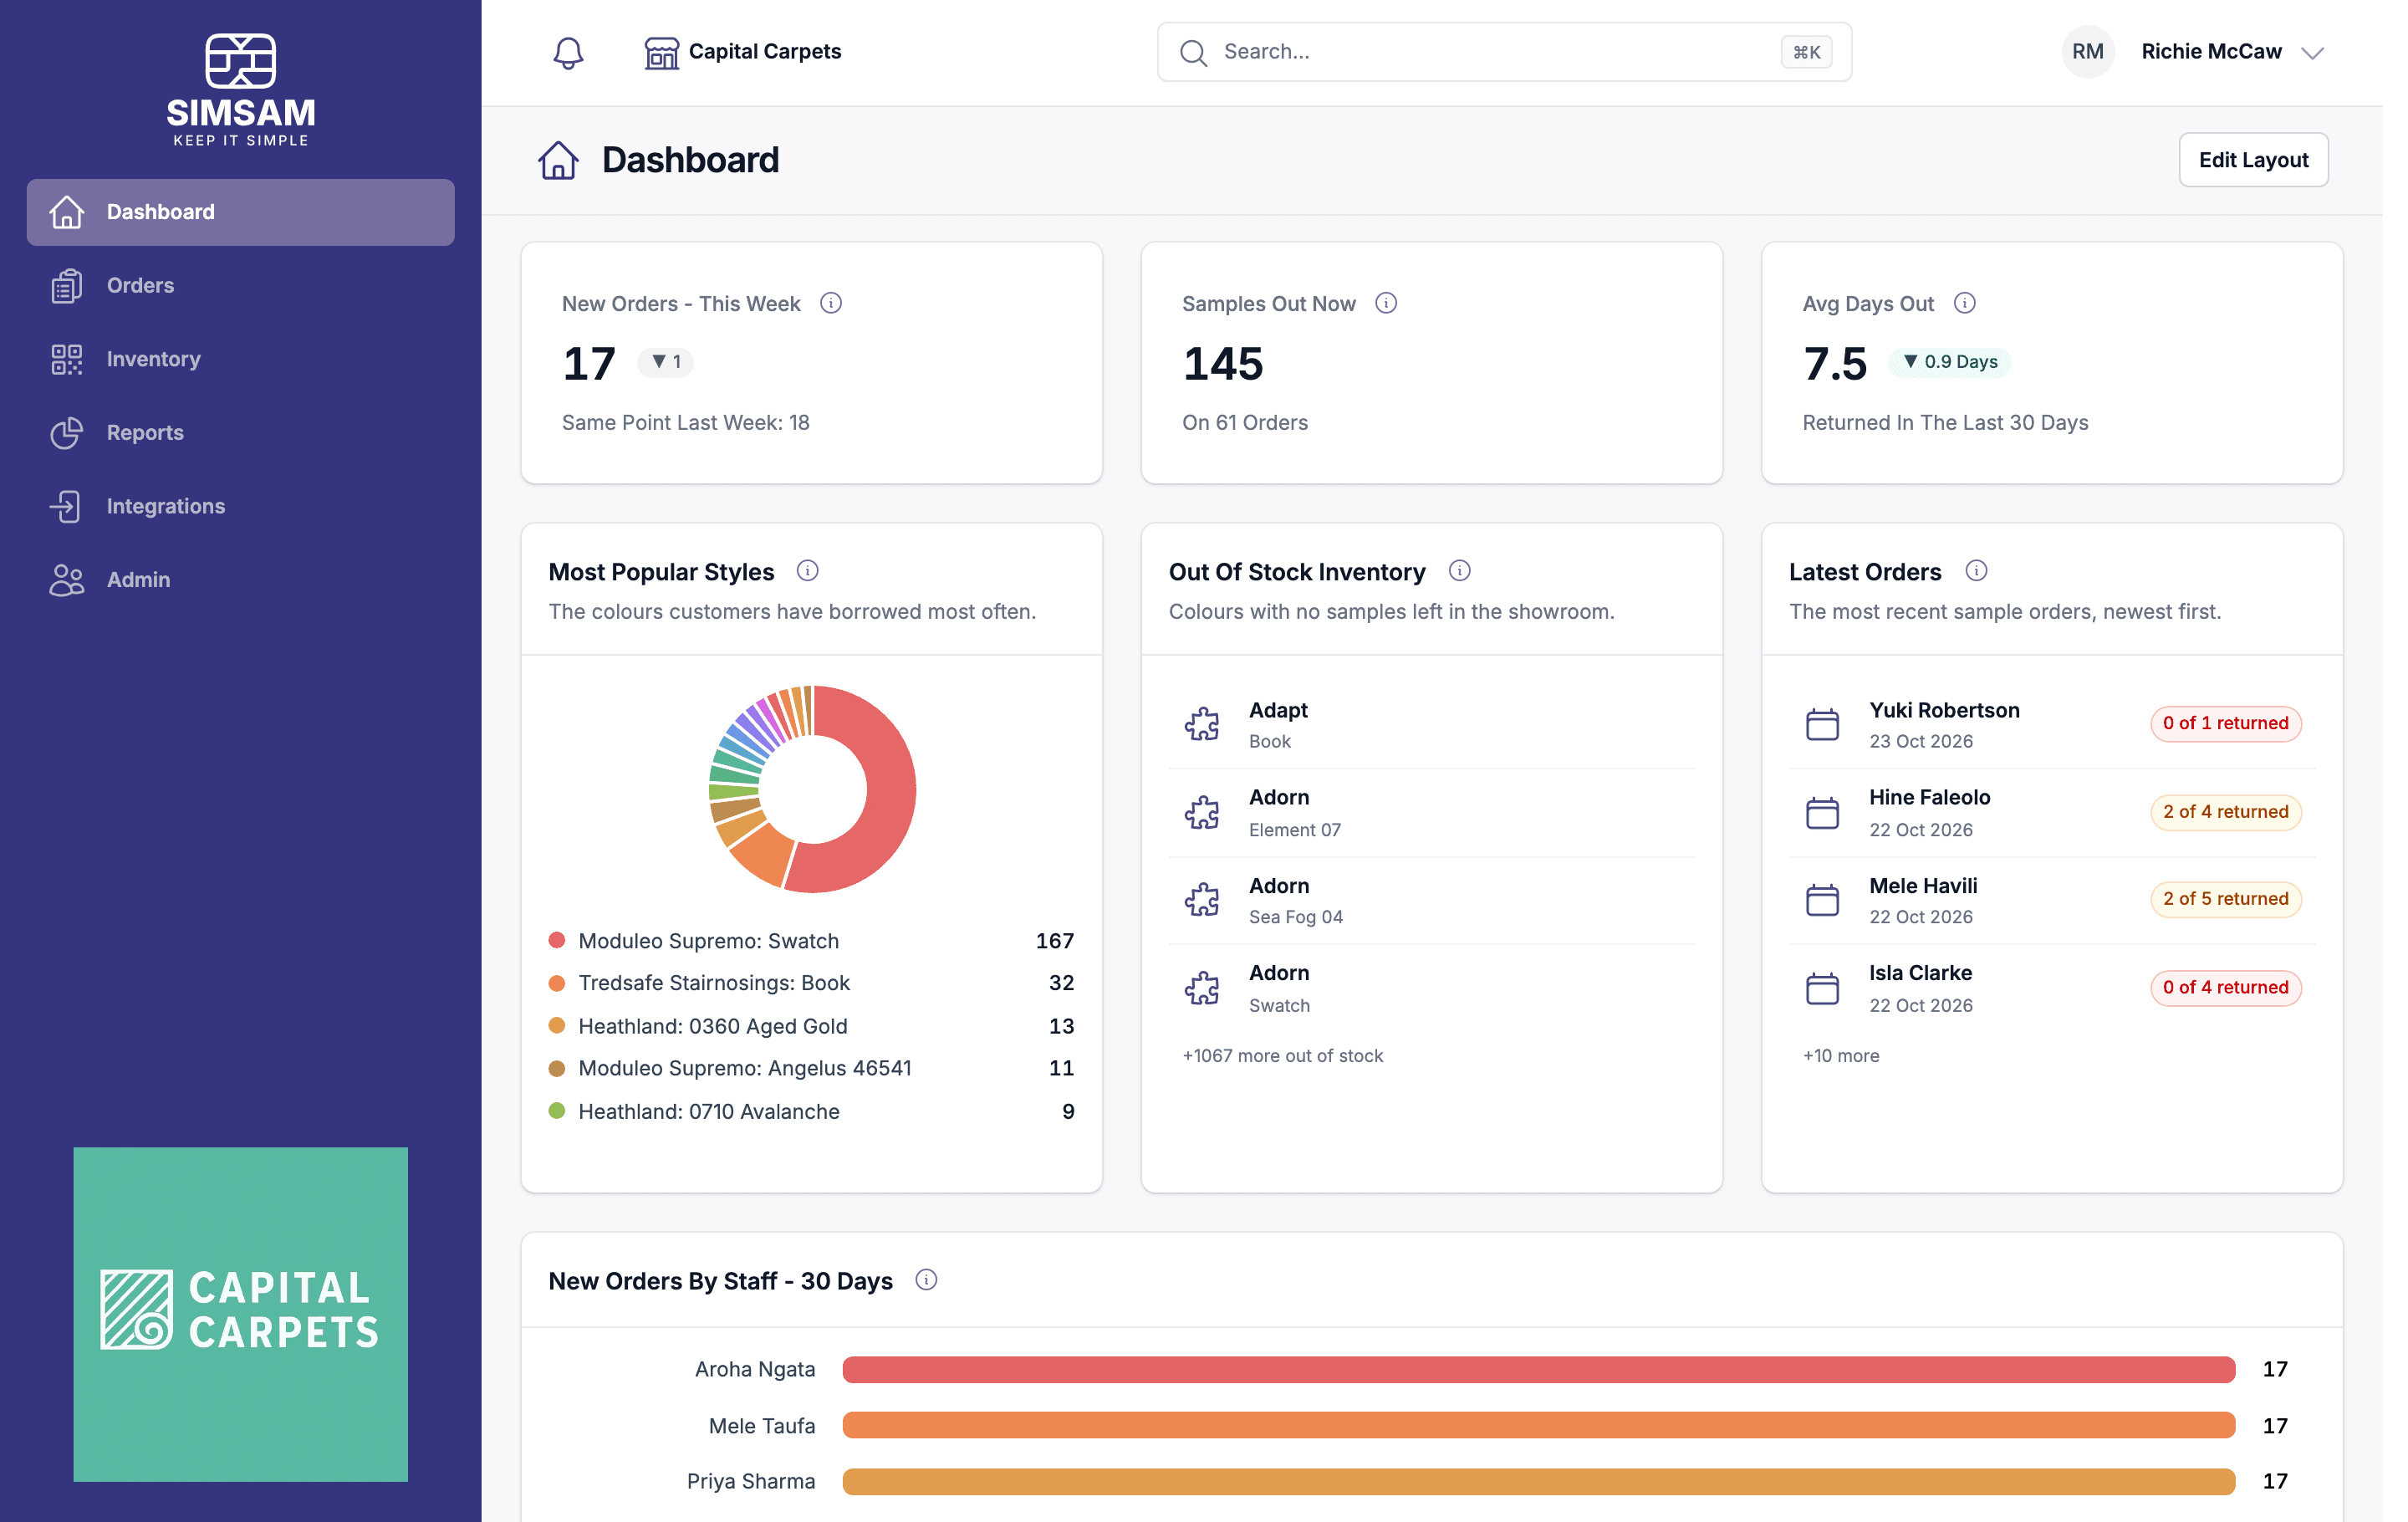Click the Capital Carpets logo image in sidebar
Viewport: 2408px width, 1522px height.
tap(241, 1314)
